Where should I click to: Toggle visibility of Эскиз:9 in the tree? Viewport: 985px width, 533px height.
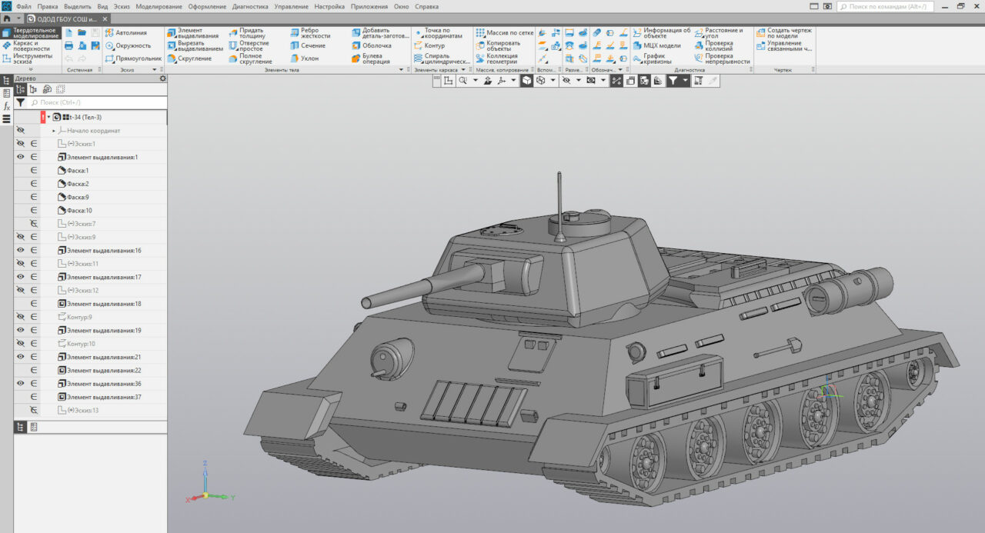pos(21,236)
